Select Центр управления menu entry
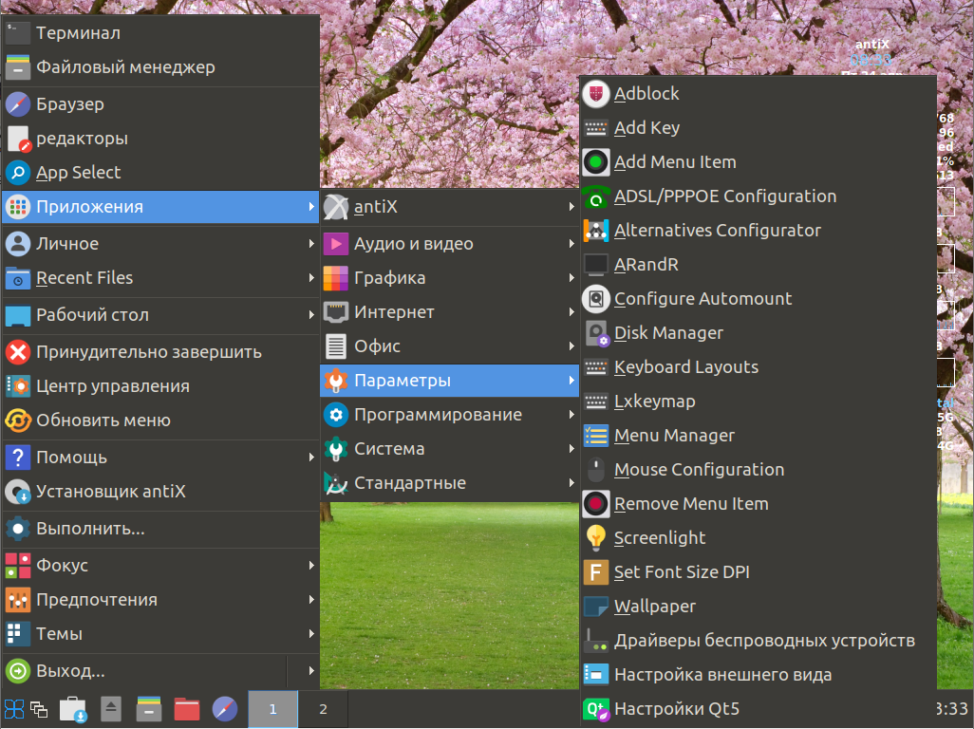Screen dimensions: 974x729 160,386
